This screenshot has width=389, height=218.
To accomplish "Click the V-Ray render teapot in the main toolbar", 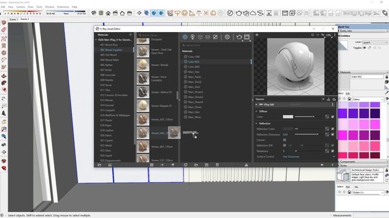I will [x=239, y=13].
